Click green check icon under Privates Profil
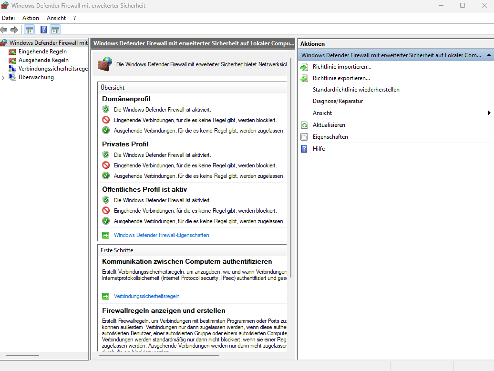This screenshot has height=371, width=494. point(106,176)
